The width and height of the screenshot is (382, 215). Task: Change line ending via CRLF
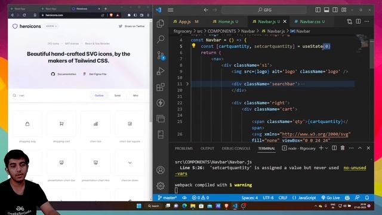tap(283, 198)
